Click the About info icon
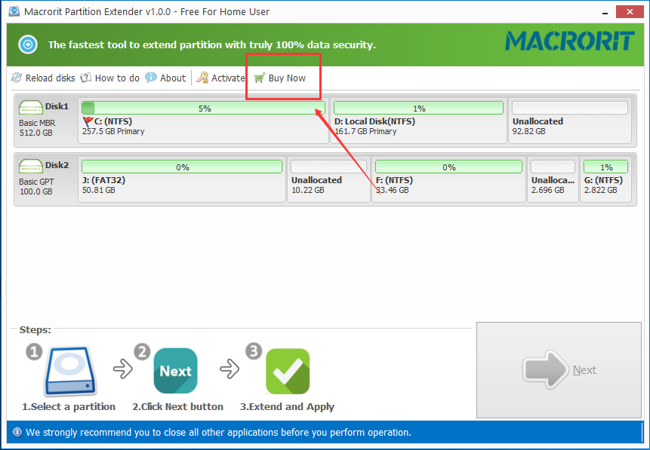Image resolution: width=650 pixels, height=450 pixels. [151, 78]
